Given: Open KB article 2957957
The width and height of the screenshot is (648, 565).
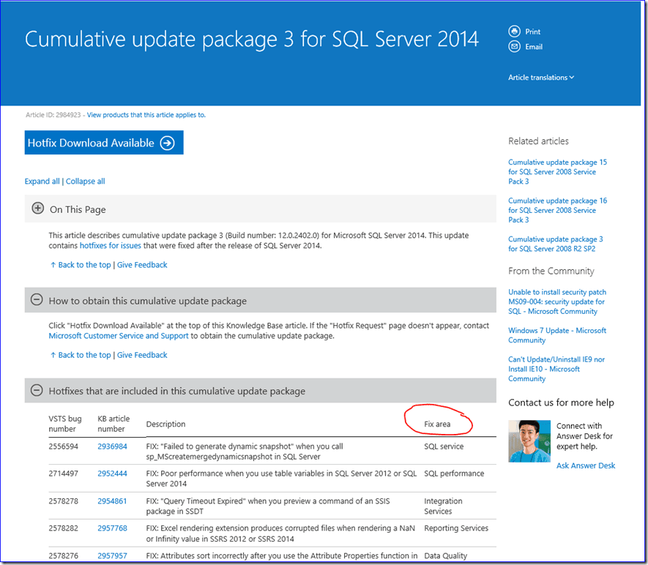Looking at the screenshot, I should point(113,555).
